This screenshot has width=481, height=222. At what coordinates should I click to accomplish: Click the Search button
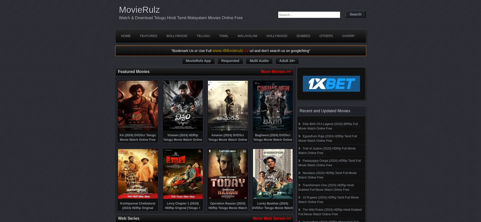(x=355, y=14)
